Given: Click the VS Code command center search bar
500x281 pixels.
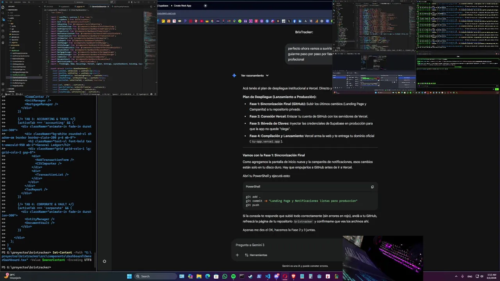Looking at the screenshot, I should click(78, 2).
